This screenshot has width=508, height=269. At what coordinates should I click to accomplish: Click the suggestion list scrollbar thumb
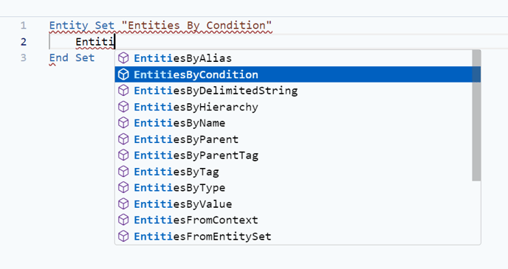tap(476, 116)
